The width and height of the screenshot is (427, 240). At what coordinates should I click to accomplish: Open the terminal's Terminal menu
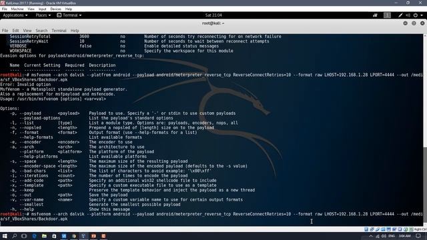(x=59, y=31)
